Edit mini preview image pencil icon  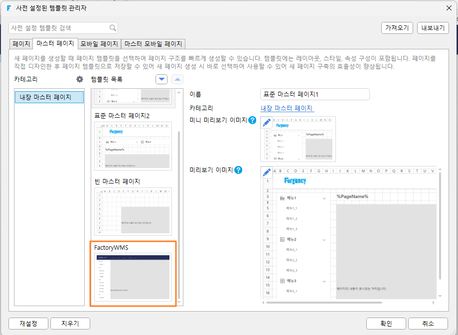point(267,122)
